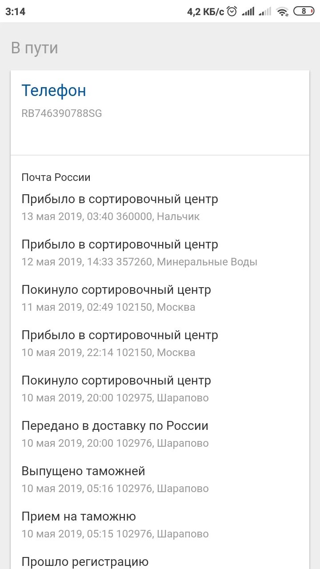Open the "Телефон" parcel title
Image resolution: width=320 pixels, height=569 pixels.
[x=54, y=91]
